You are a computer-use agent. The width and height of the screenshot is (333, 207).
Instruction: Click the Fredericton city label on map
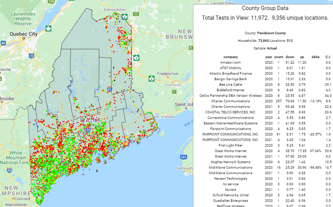tap(167, 74)
